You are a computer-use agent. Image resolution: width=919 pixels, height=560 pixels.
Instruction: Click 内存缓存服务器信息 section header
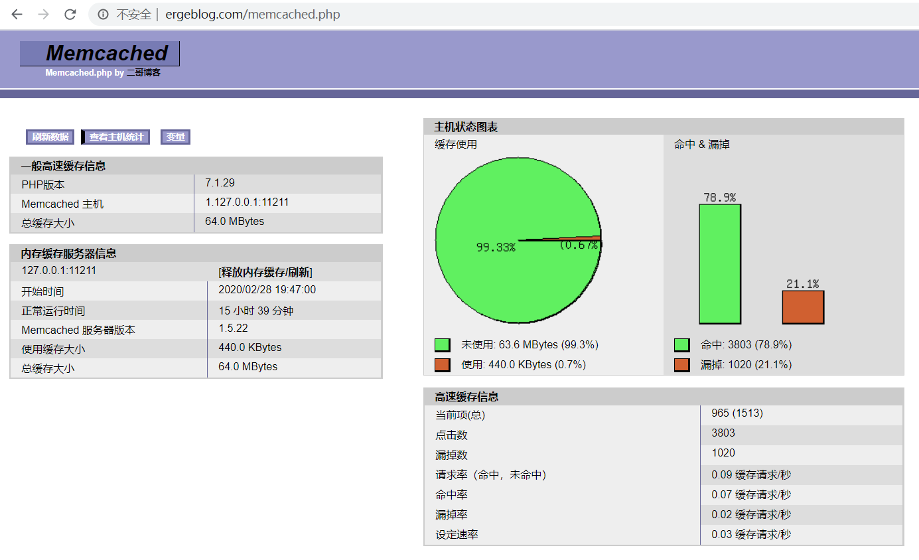pyautogui.click(x=196, y=253)
